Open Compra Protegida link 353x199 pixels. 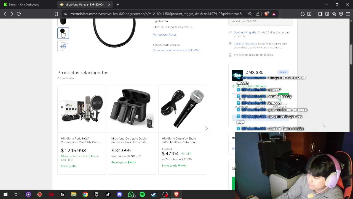[245, 44]
